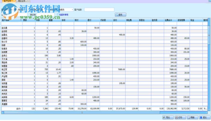Image resolution: width=211 pixels, height=121 pixels.
Task: Select the 岳秀云 customer row
Action: [104, 56]
